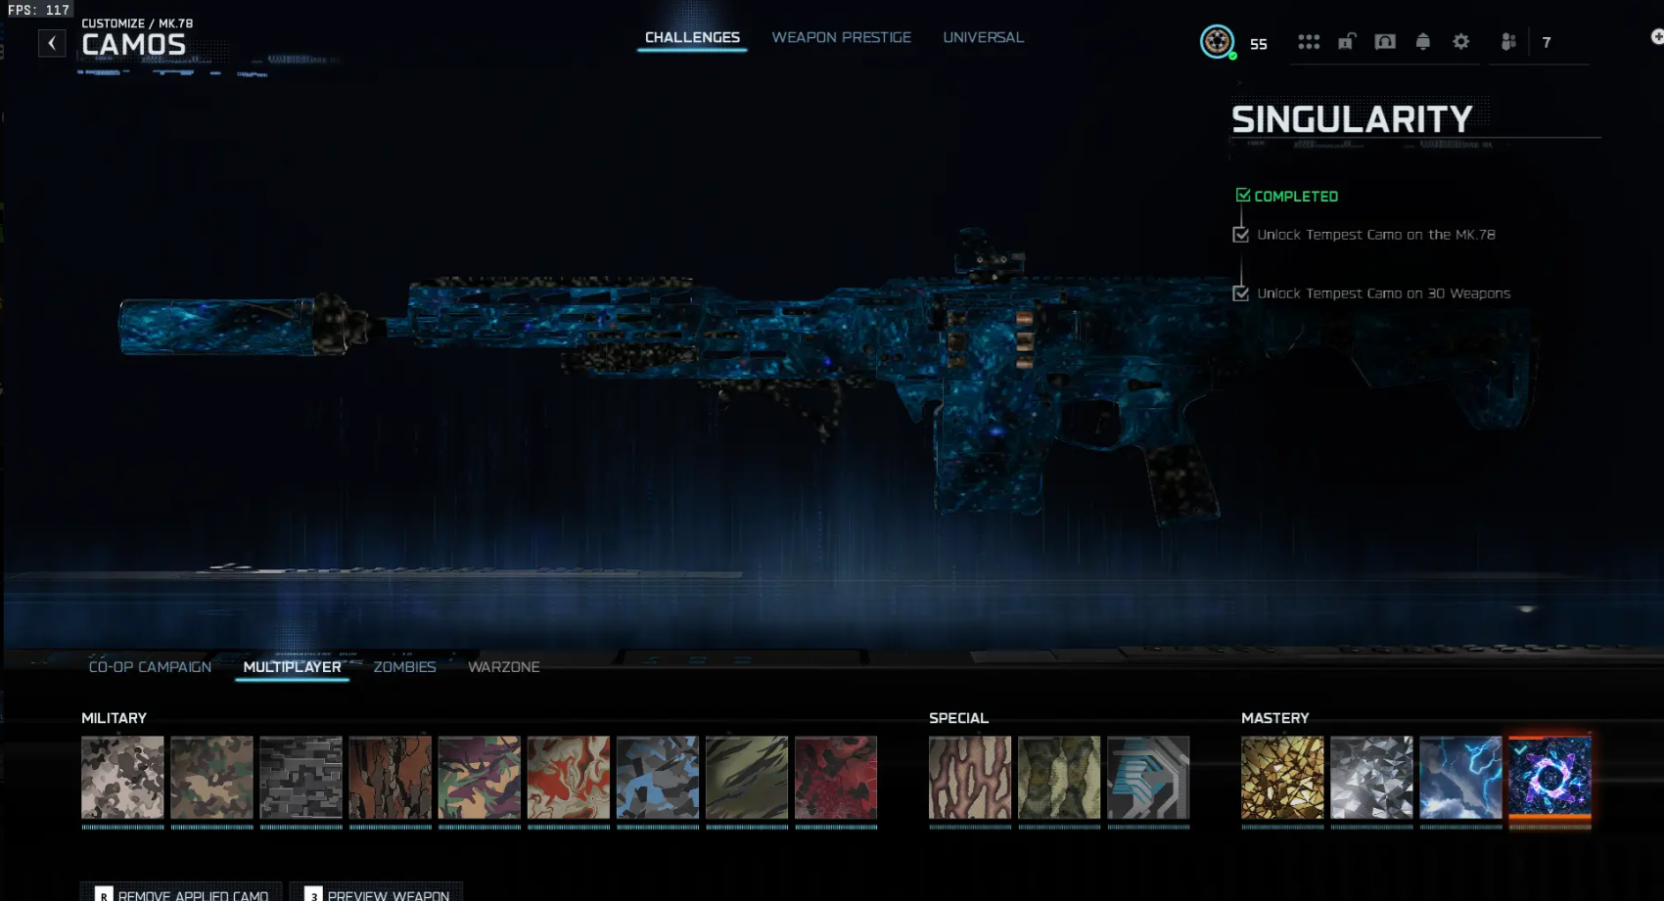Select the Zombies mode tab
Screen dimensions: 1664x901
coord(404,666)
